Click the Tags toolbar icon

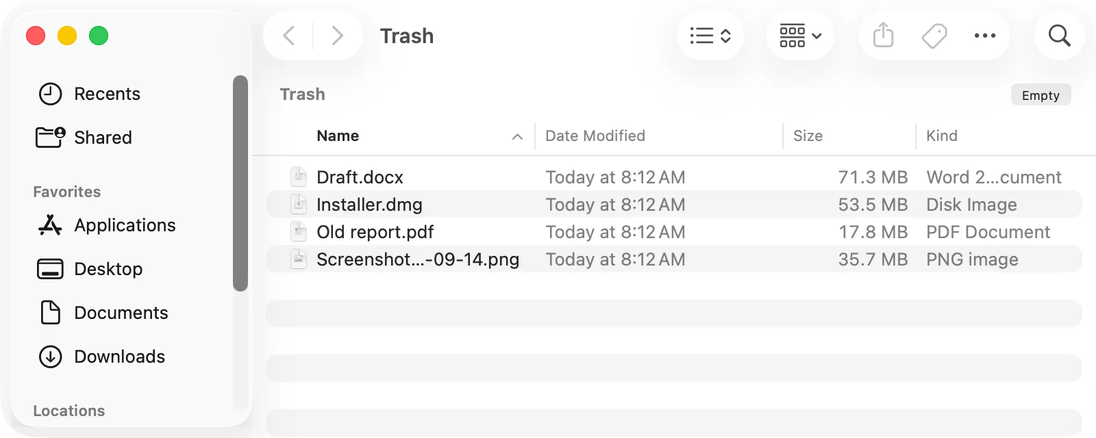point(934,36)
